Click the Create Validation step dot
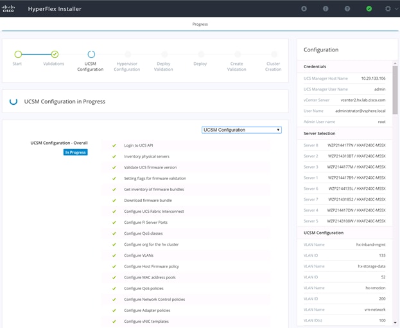Screen dimensions: 400x328 238,54
